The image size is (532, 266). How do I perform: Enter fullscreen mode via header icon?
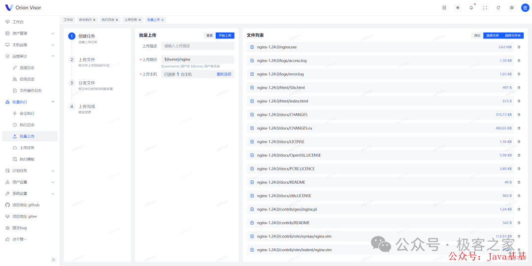485,8
